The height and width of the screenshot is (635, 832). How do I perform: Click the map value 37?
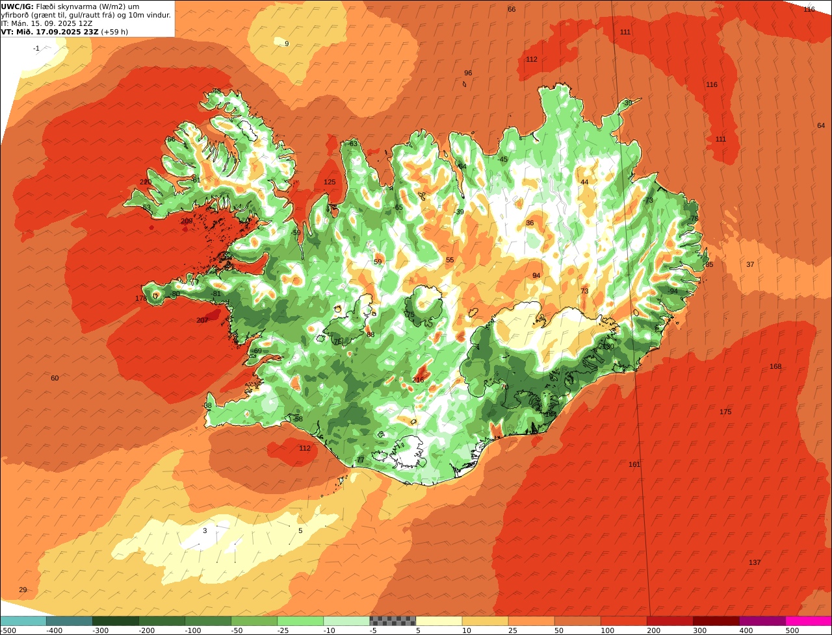tap(750, 264)
